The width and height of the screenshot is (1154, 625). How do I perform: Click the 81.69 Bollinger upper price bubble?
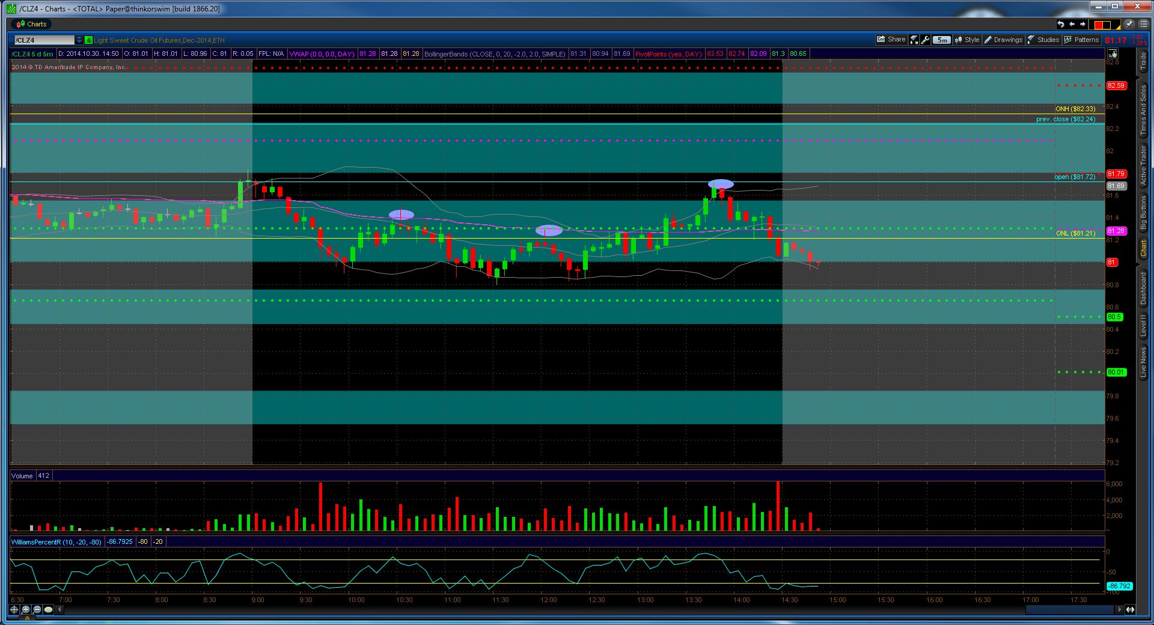click(1116, 186)
